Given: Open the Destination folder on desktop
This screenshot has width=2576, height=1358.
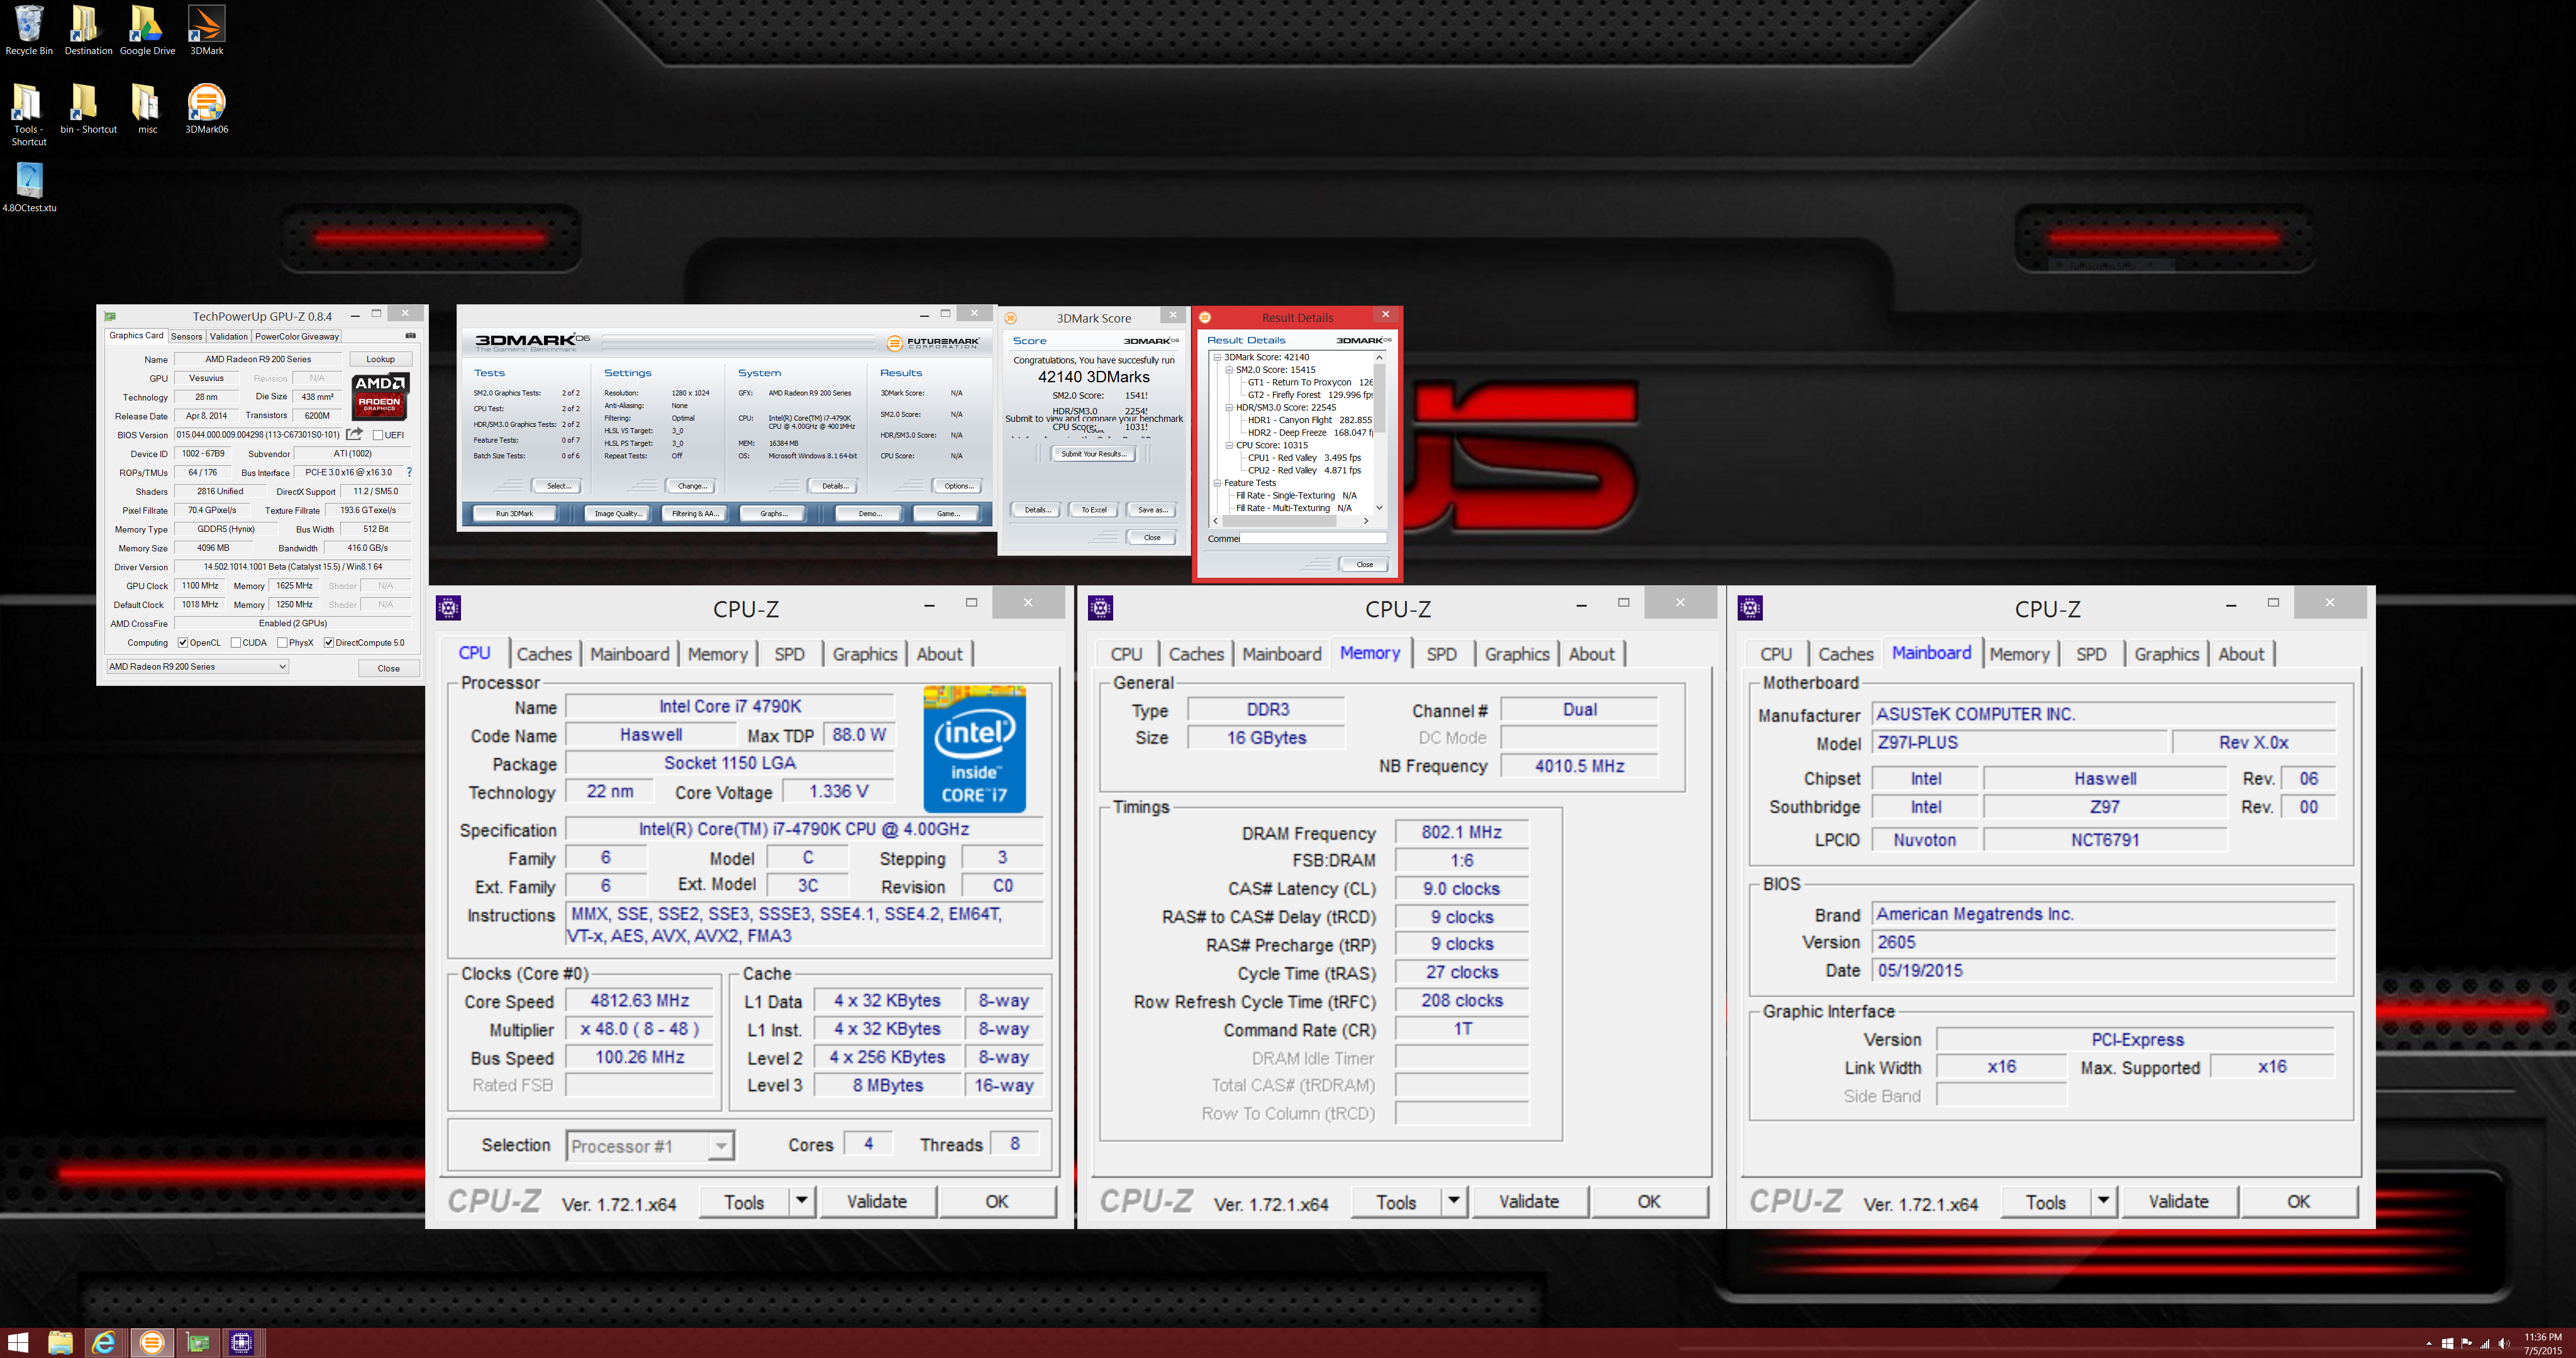Looking at the screenshot, I should click(88, 30).
